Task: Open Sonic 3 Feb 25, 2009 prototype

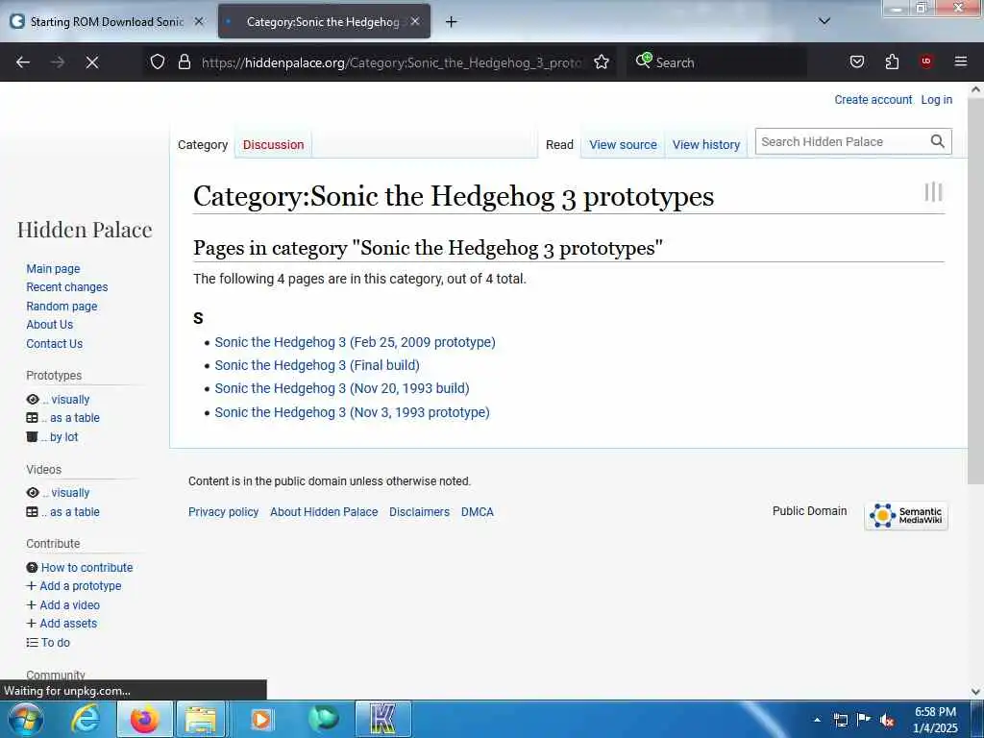Action: pos(355,342)
